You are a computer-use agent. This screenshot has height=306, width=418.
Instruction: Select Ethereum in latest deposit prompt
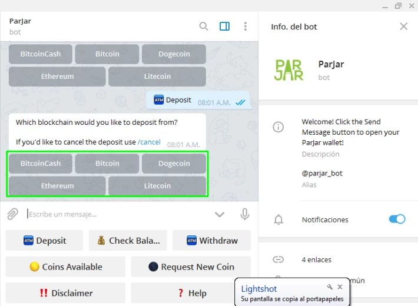pyautogui.click(x=57, y=186)
